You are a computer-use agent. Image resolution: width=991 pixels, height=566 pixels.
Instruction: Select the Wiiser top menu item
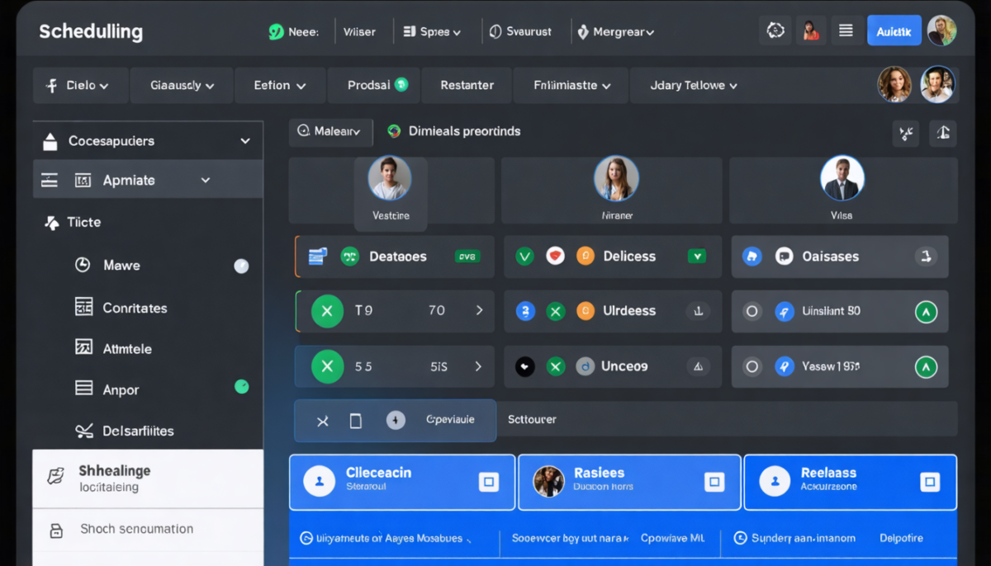[359, 32]
